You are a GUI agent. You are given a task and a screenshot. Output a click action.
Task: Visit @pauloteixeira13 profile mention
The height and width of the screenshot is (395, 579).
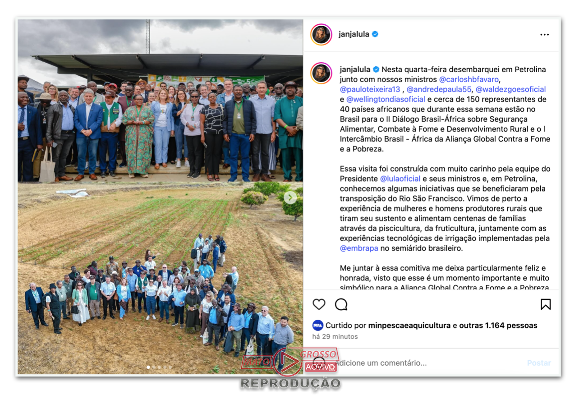370,89
